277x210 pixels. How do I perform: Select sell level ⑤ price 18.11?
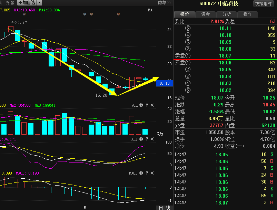pyautogui.click(x=225, y=28)
